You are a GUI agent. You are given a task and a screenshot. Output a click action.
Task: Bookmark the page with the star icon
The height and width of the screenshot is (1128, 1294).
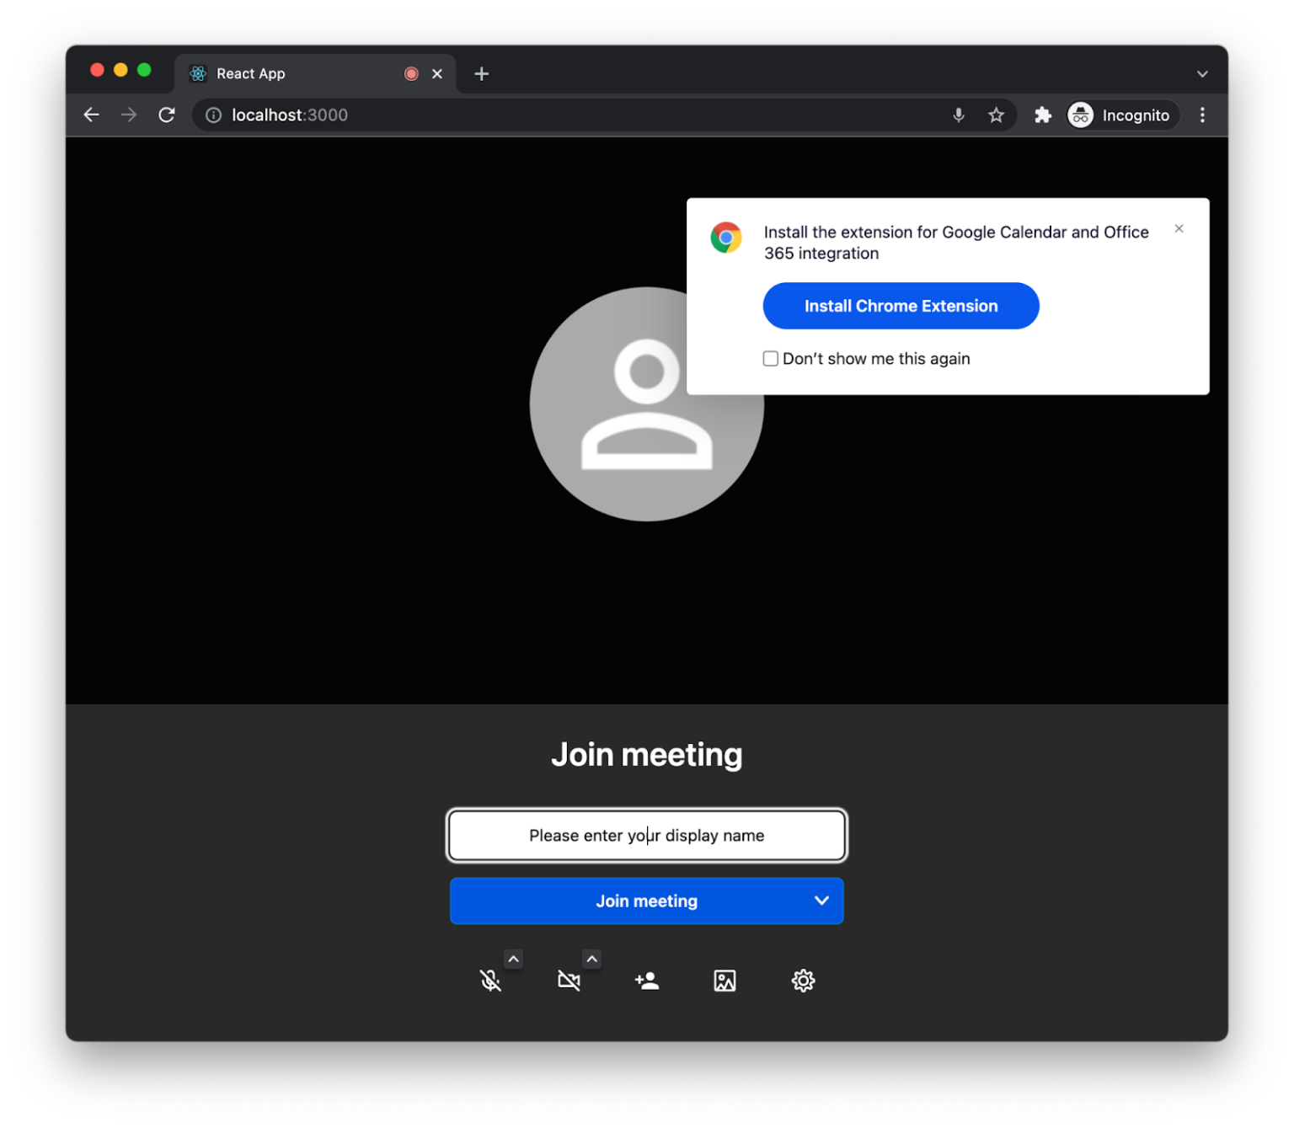pos(997,115)
